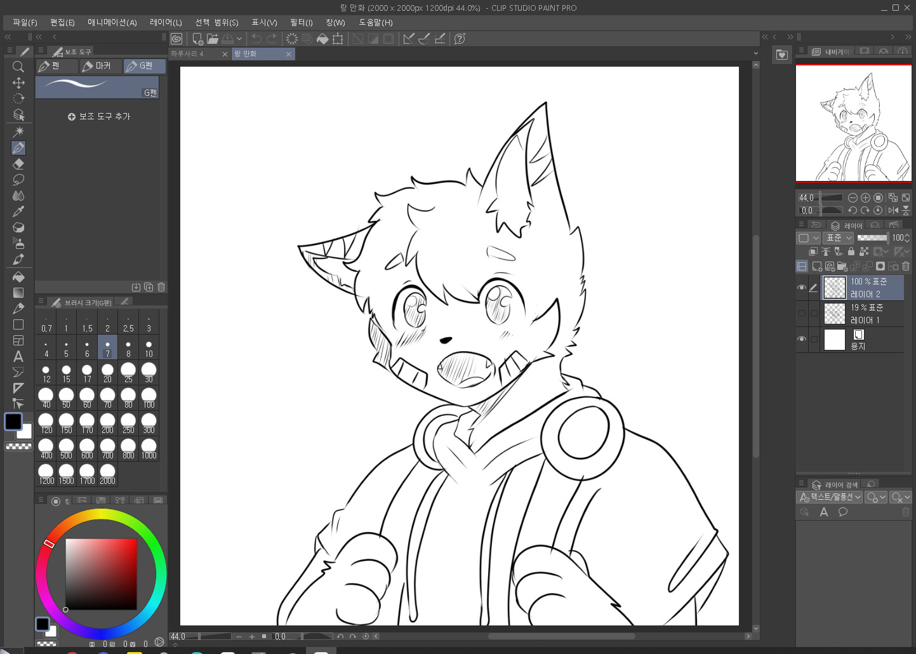Image resolution: width=916 pixels, height=654 pixels.
Task: Select 펜 sub tool group tab
Action: coord(57,66)
